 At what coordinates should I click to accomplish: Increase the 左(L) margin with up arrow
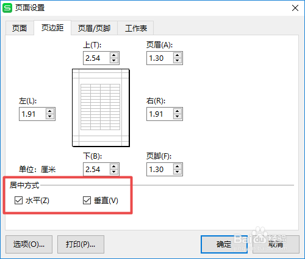point(50,111)
